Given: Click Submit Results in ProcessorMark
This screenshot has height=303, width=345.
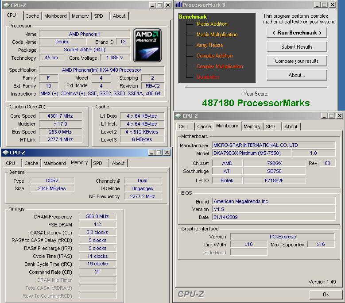Looking at the screenshot, I should pyautogui.click(x=297, y=47).
